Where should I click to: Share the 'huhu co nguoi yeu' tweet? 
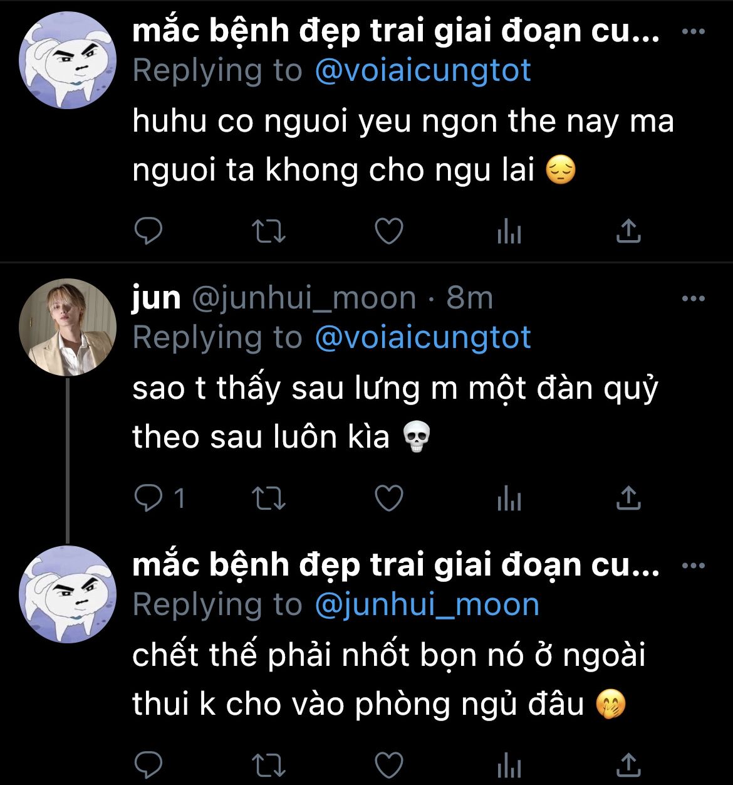(x=628, y=231)
